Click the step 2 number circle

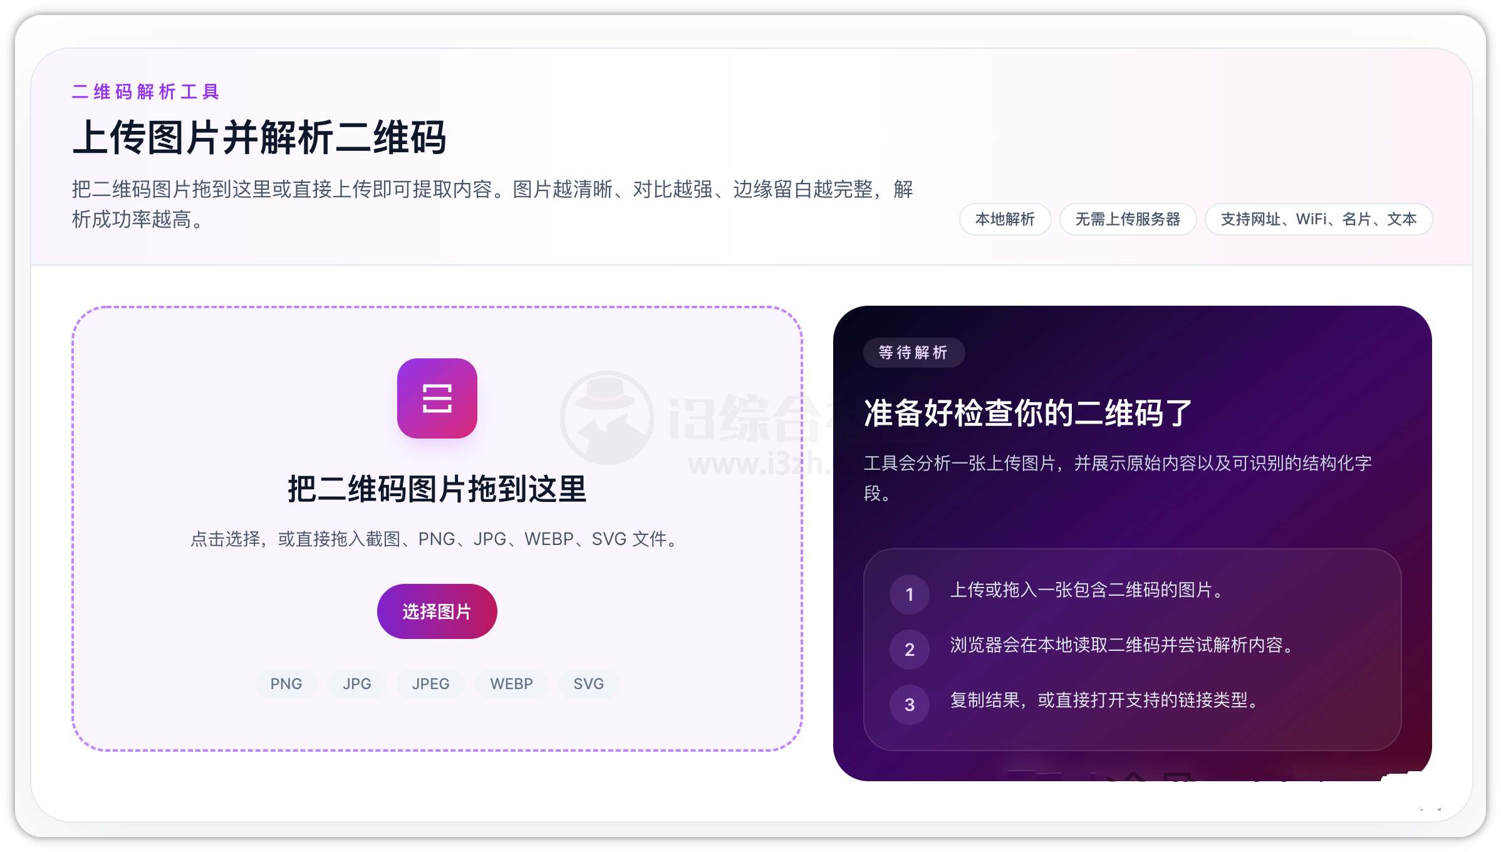tap(910, 650)
